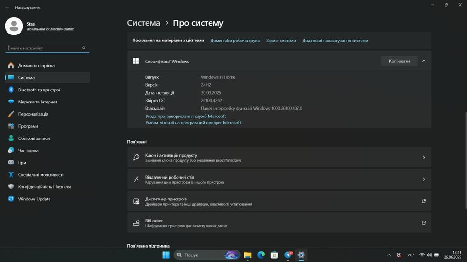Select Система in the sidebar
Screen dimensions: 467x262
pos(47,77)
